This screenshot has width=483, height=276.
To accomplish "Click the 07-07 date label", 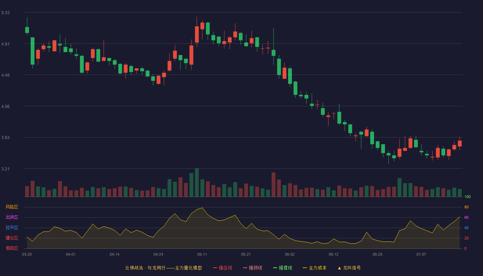I will 421,254.
